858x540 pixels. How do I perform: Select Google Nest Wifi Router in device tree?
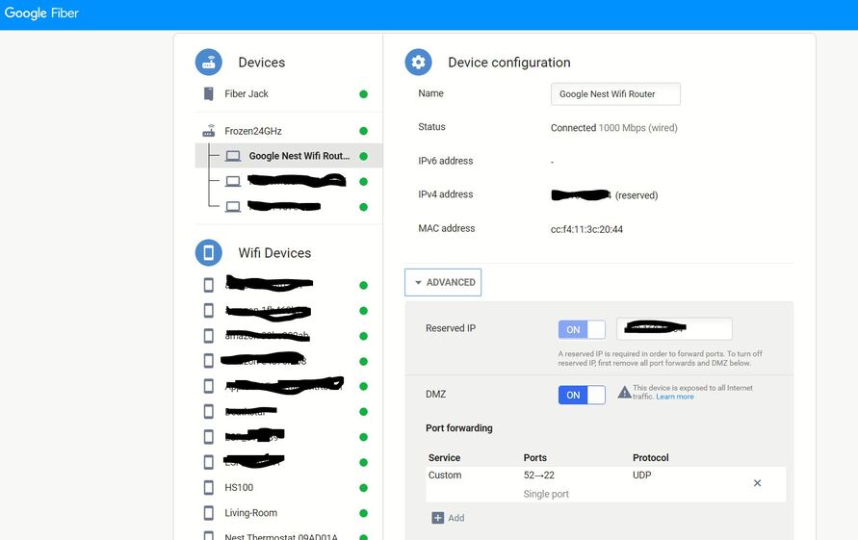point(288,156)
